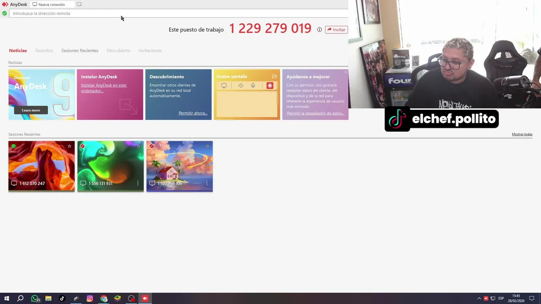Select the Invitaciones tab

point(150,51)
